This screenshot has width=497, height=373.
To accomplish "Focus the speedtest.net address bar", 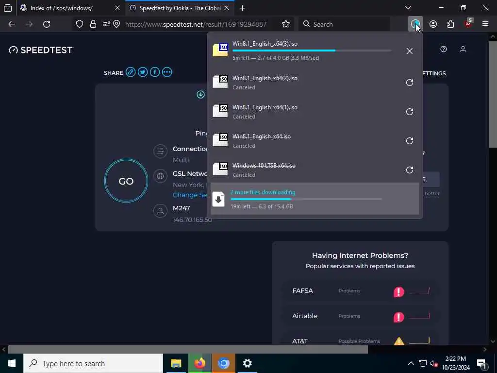I will point(196,24).
